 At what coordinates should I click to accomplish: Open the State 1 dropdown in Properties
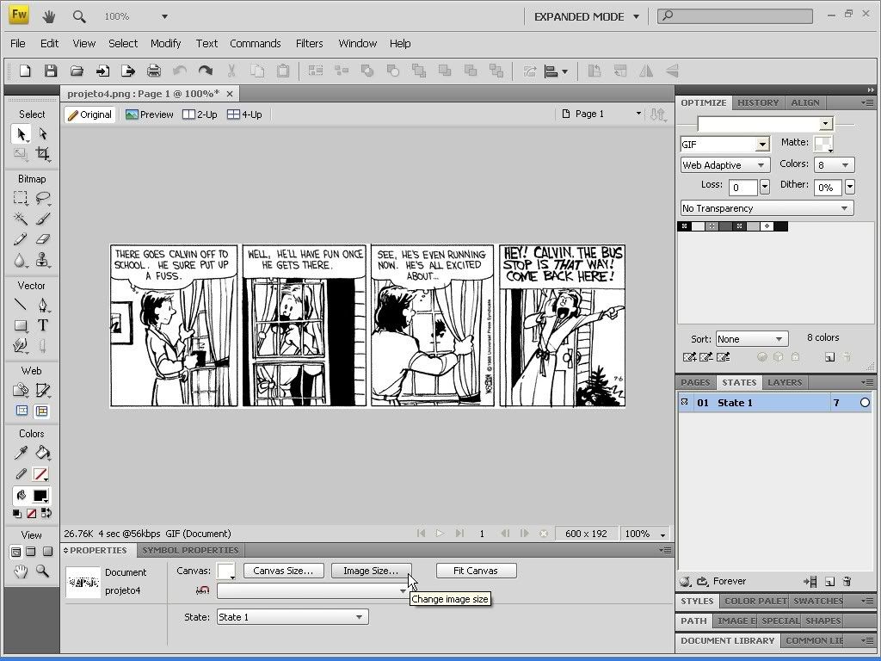[293, 617]
